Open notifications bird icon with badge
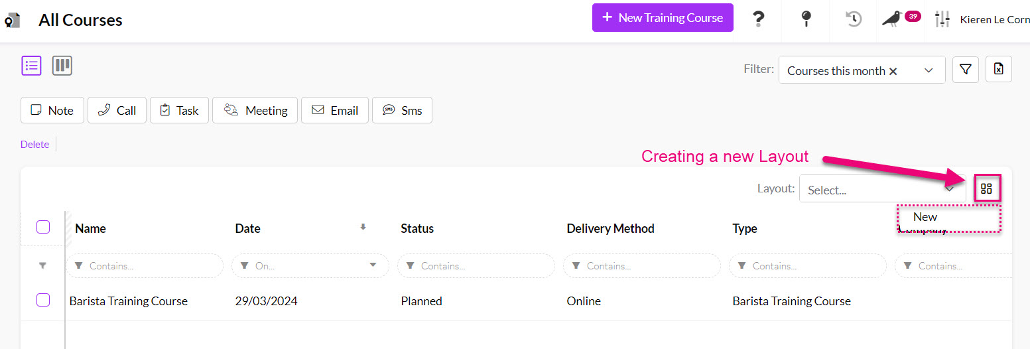The width and height of the screenshot is (1030, 349). 900,19
